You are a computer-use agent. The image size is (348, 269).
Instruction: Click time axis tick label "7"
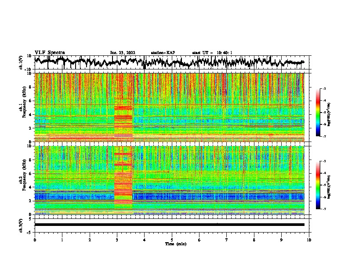pyautogui.click(x=227, y=240)
